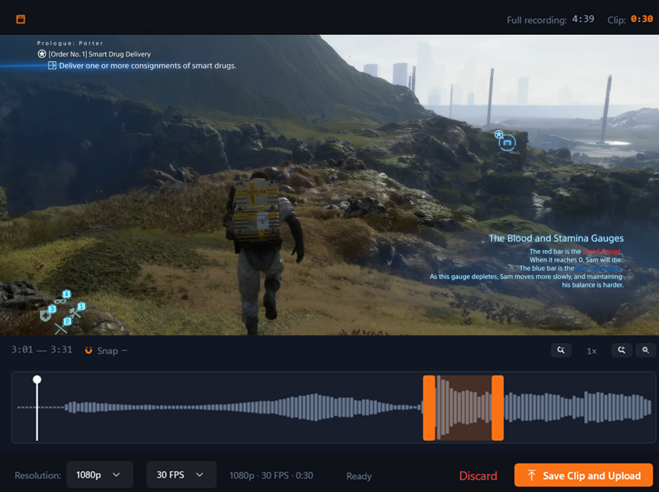Click "The Blood and Stamina Gauges" heading
Screen dimensions: 659x492
[556, 239]
